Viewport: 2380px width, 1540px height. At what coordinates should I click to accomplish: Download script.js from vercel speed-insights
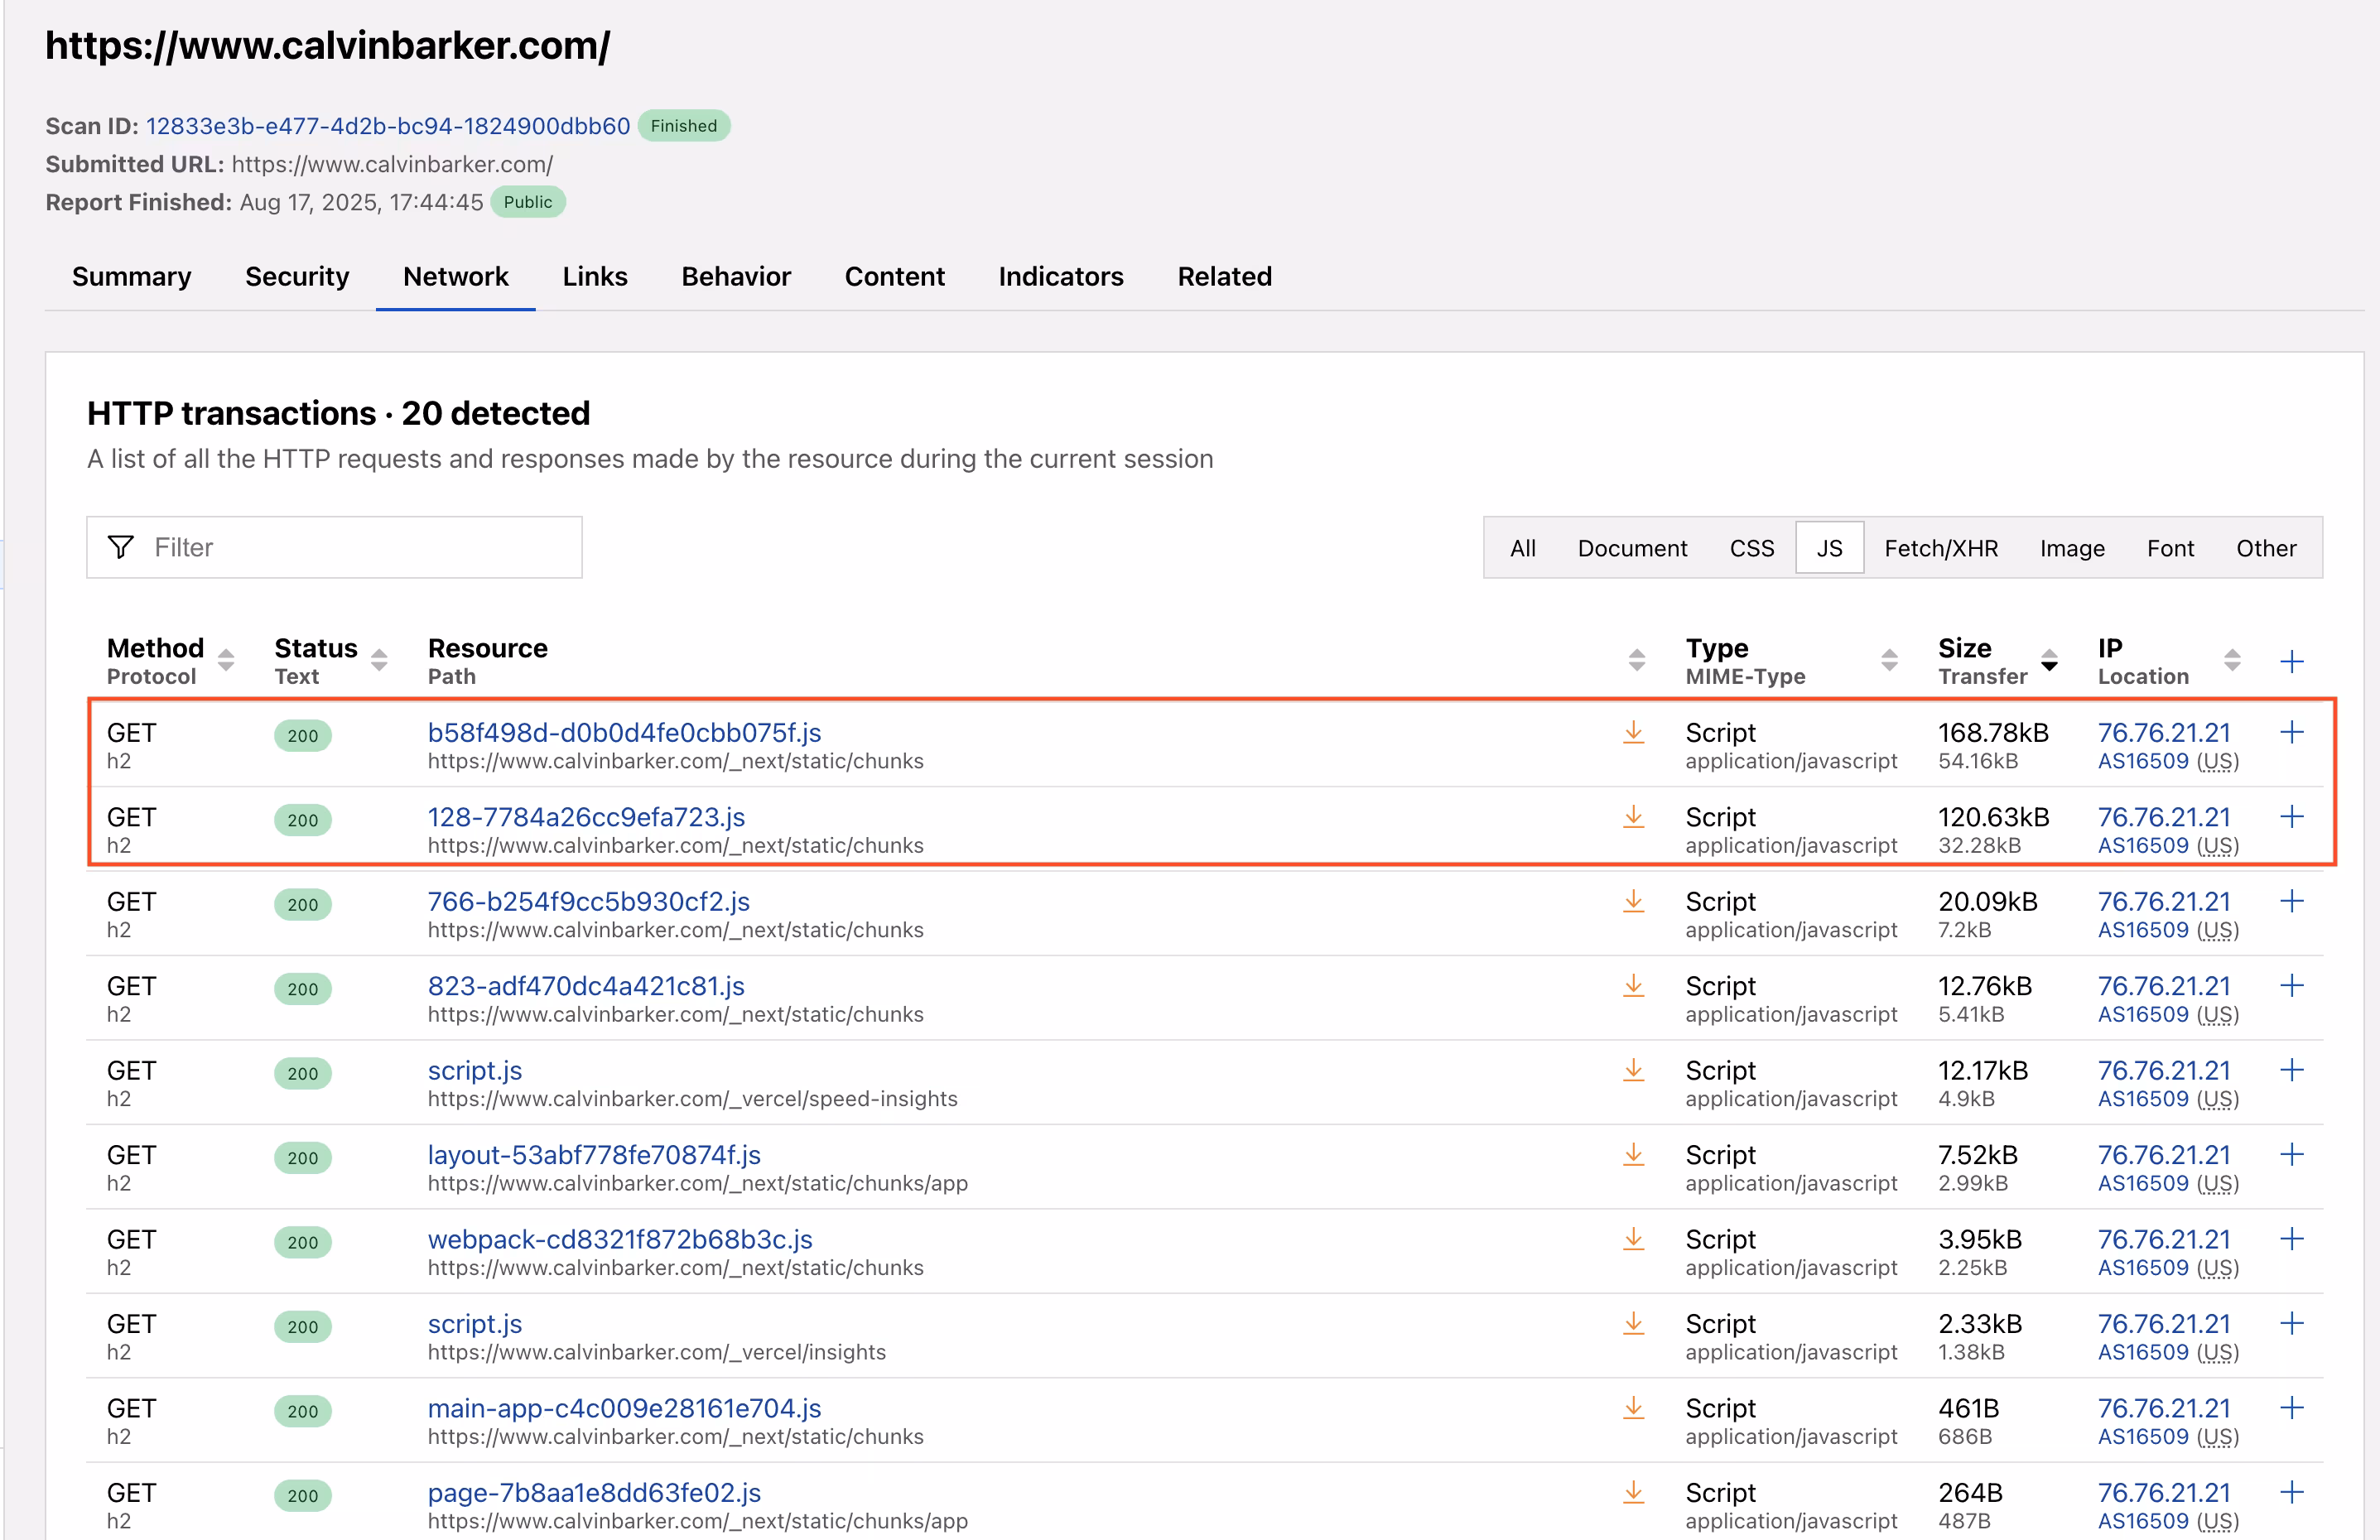[1634, 1070]
